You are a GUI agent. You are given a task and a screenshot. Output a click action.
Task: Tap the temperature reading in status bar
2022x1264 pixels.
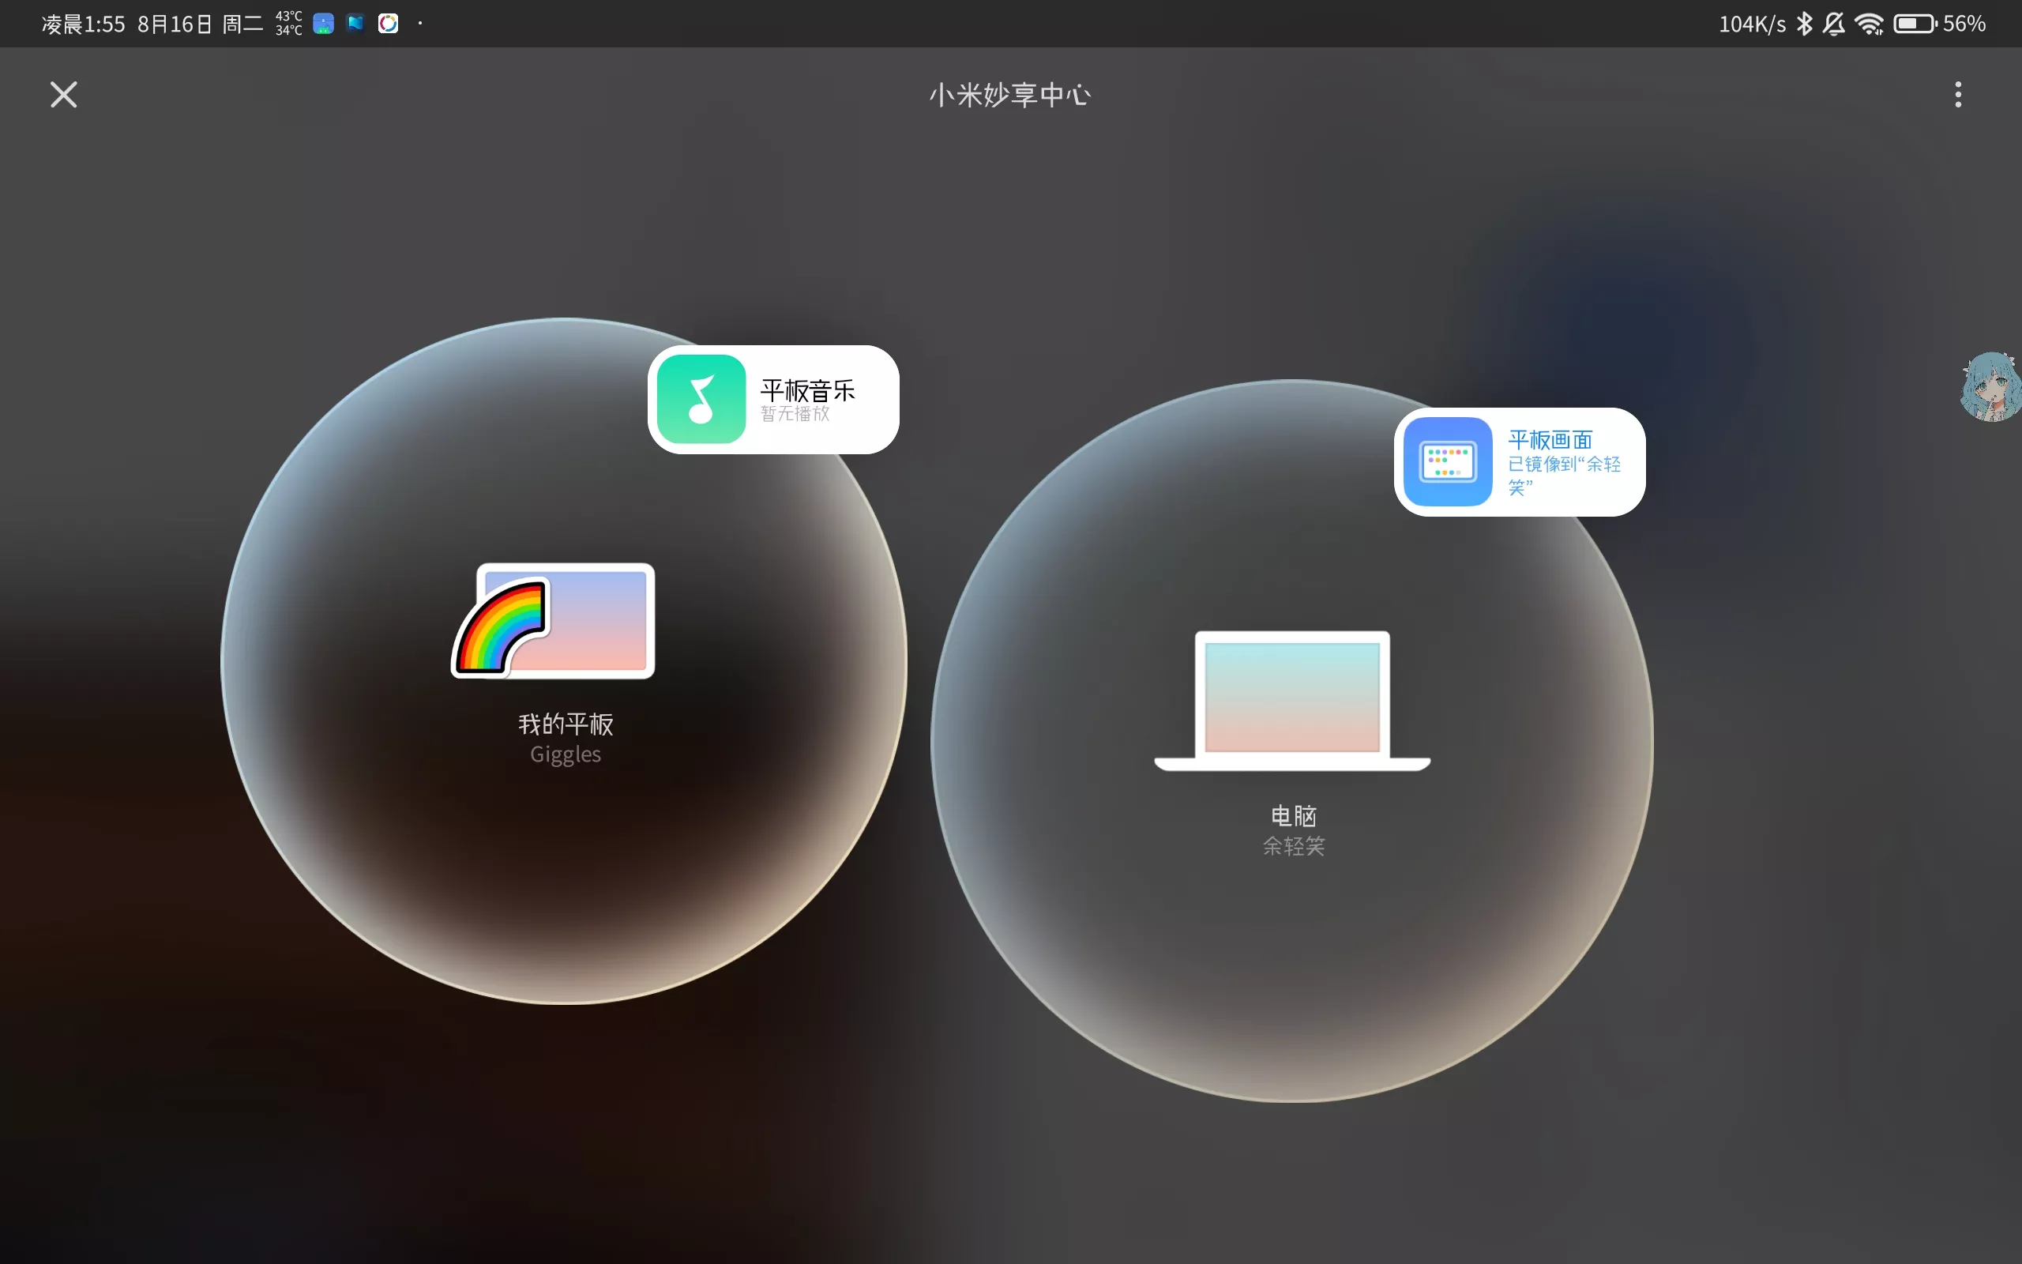pos(288,24)
